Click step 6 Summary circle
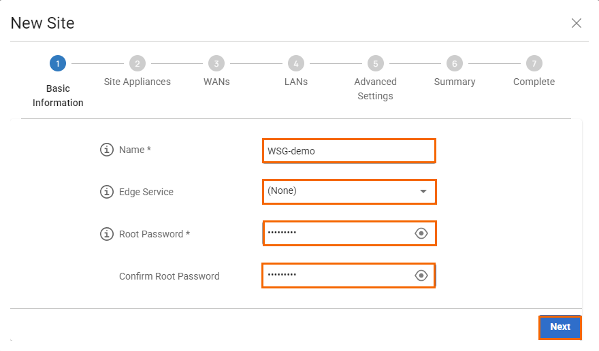Image resolution: width=599 pixels, height=351 pixels. pos(455,64)
